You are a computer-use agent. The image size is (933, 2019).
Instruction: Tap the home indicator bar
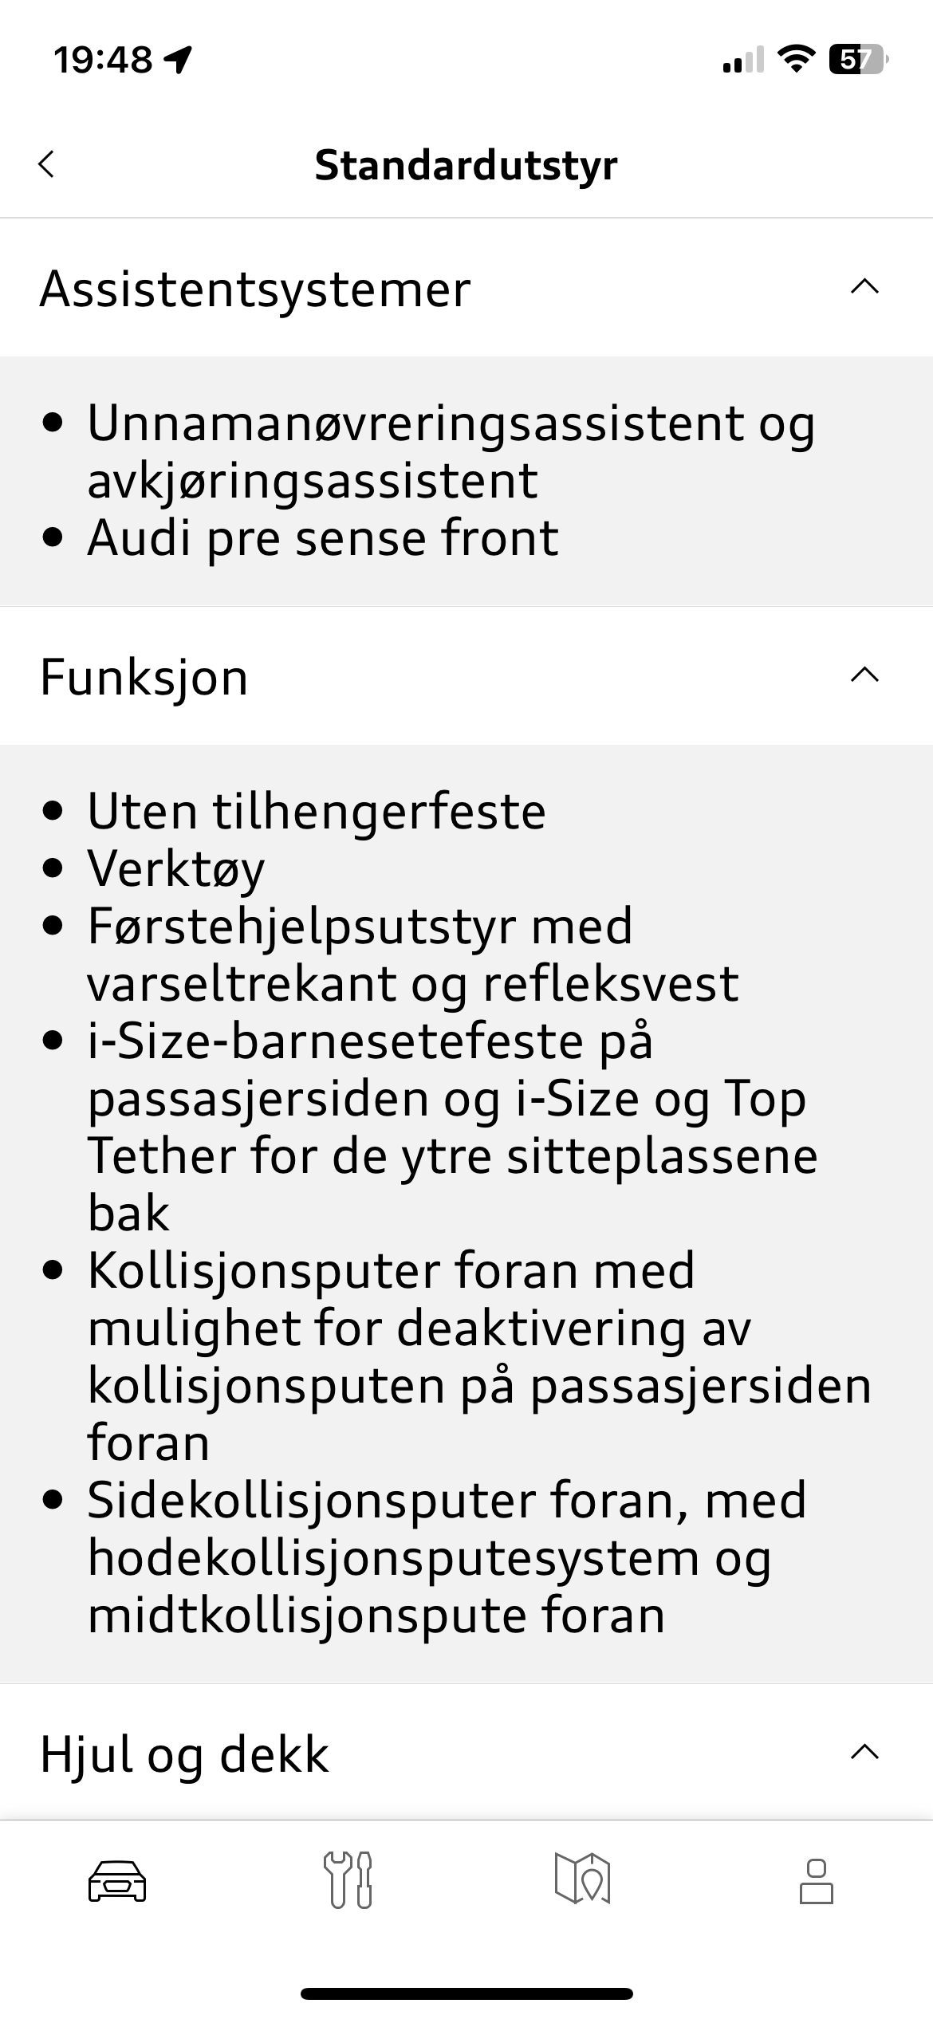[467, 1993]
